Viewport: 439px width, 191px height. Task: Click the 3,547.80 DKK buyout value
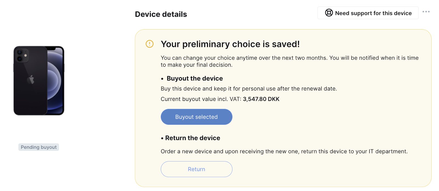click(x=261, y=99)
